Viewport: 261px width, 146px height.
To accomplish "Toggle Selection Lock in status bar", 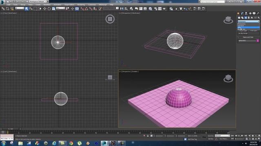I will 148,136.
